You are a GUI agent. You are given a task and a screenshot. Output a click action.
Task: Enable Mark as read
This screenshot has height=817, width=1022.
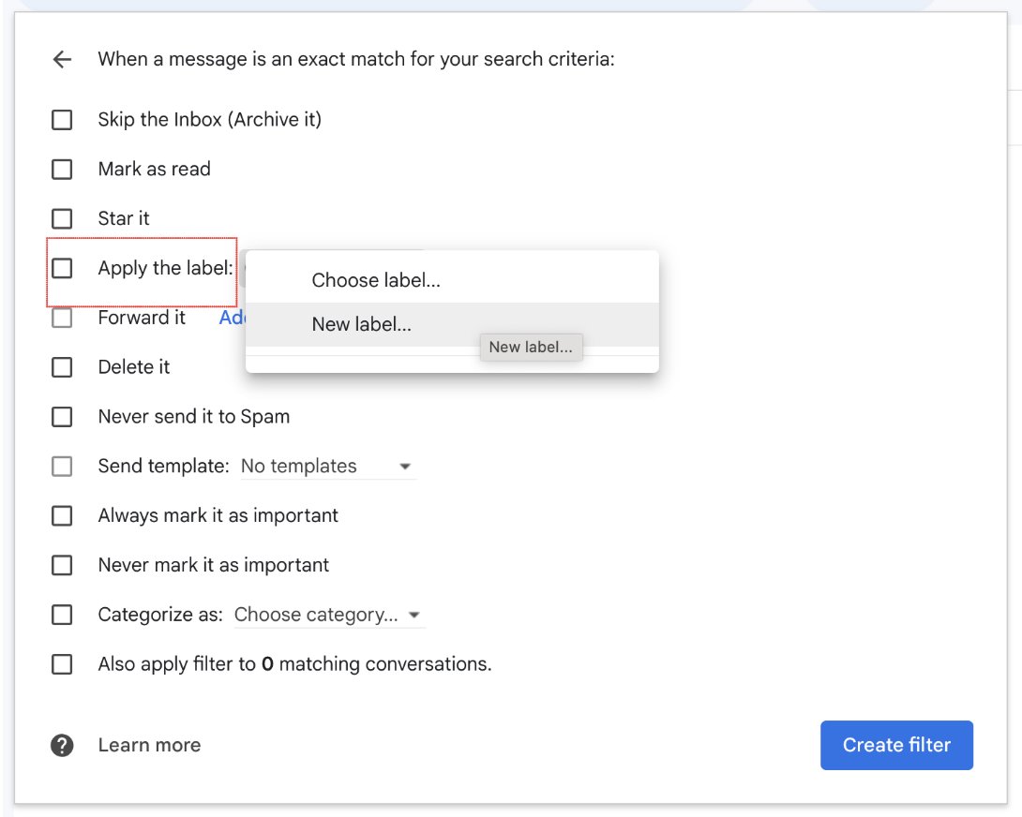(61, 169)
